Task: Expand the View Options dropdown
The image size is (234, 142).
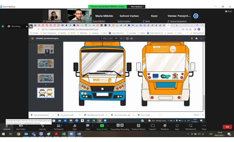Action: point(137,7)
